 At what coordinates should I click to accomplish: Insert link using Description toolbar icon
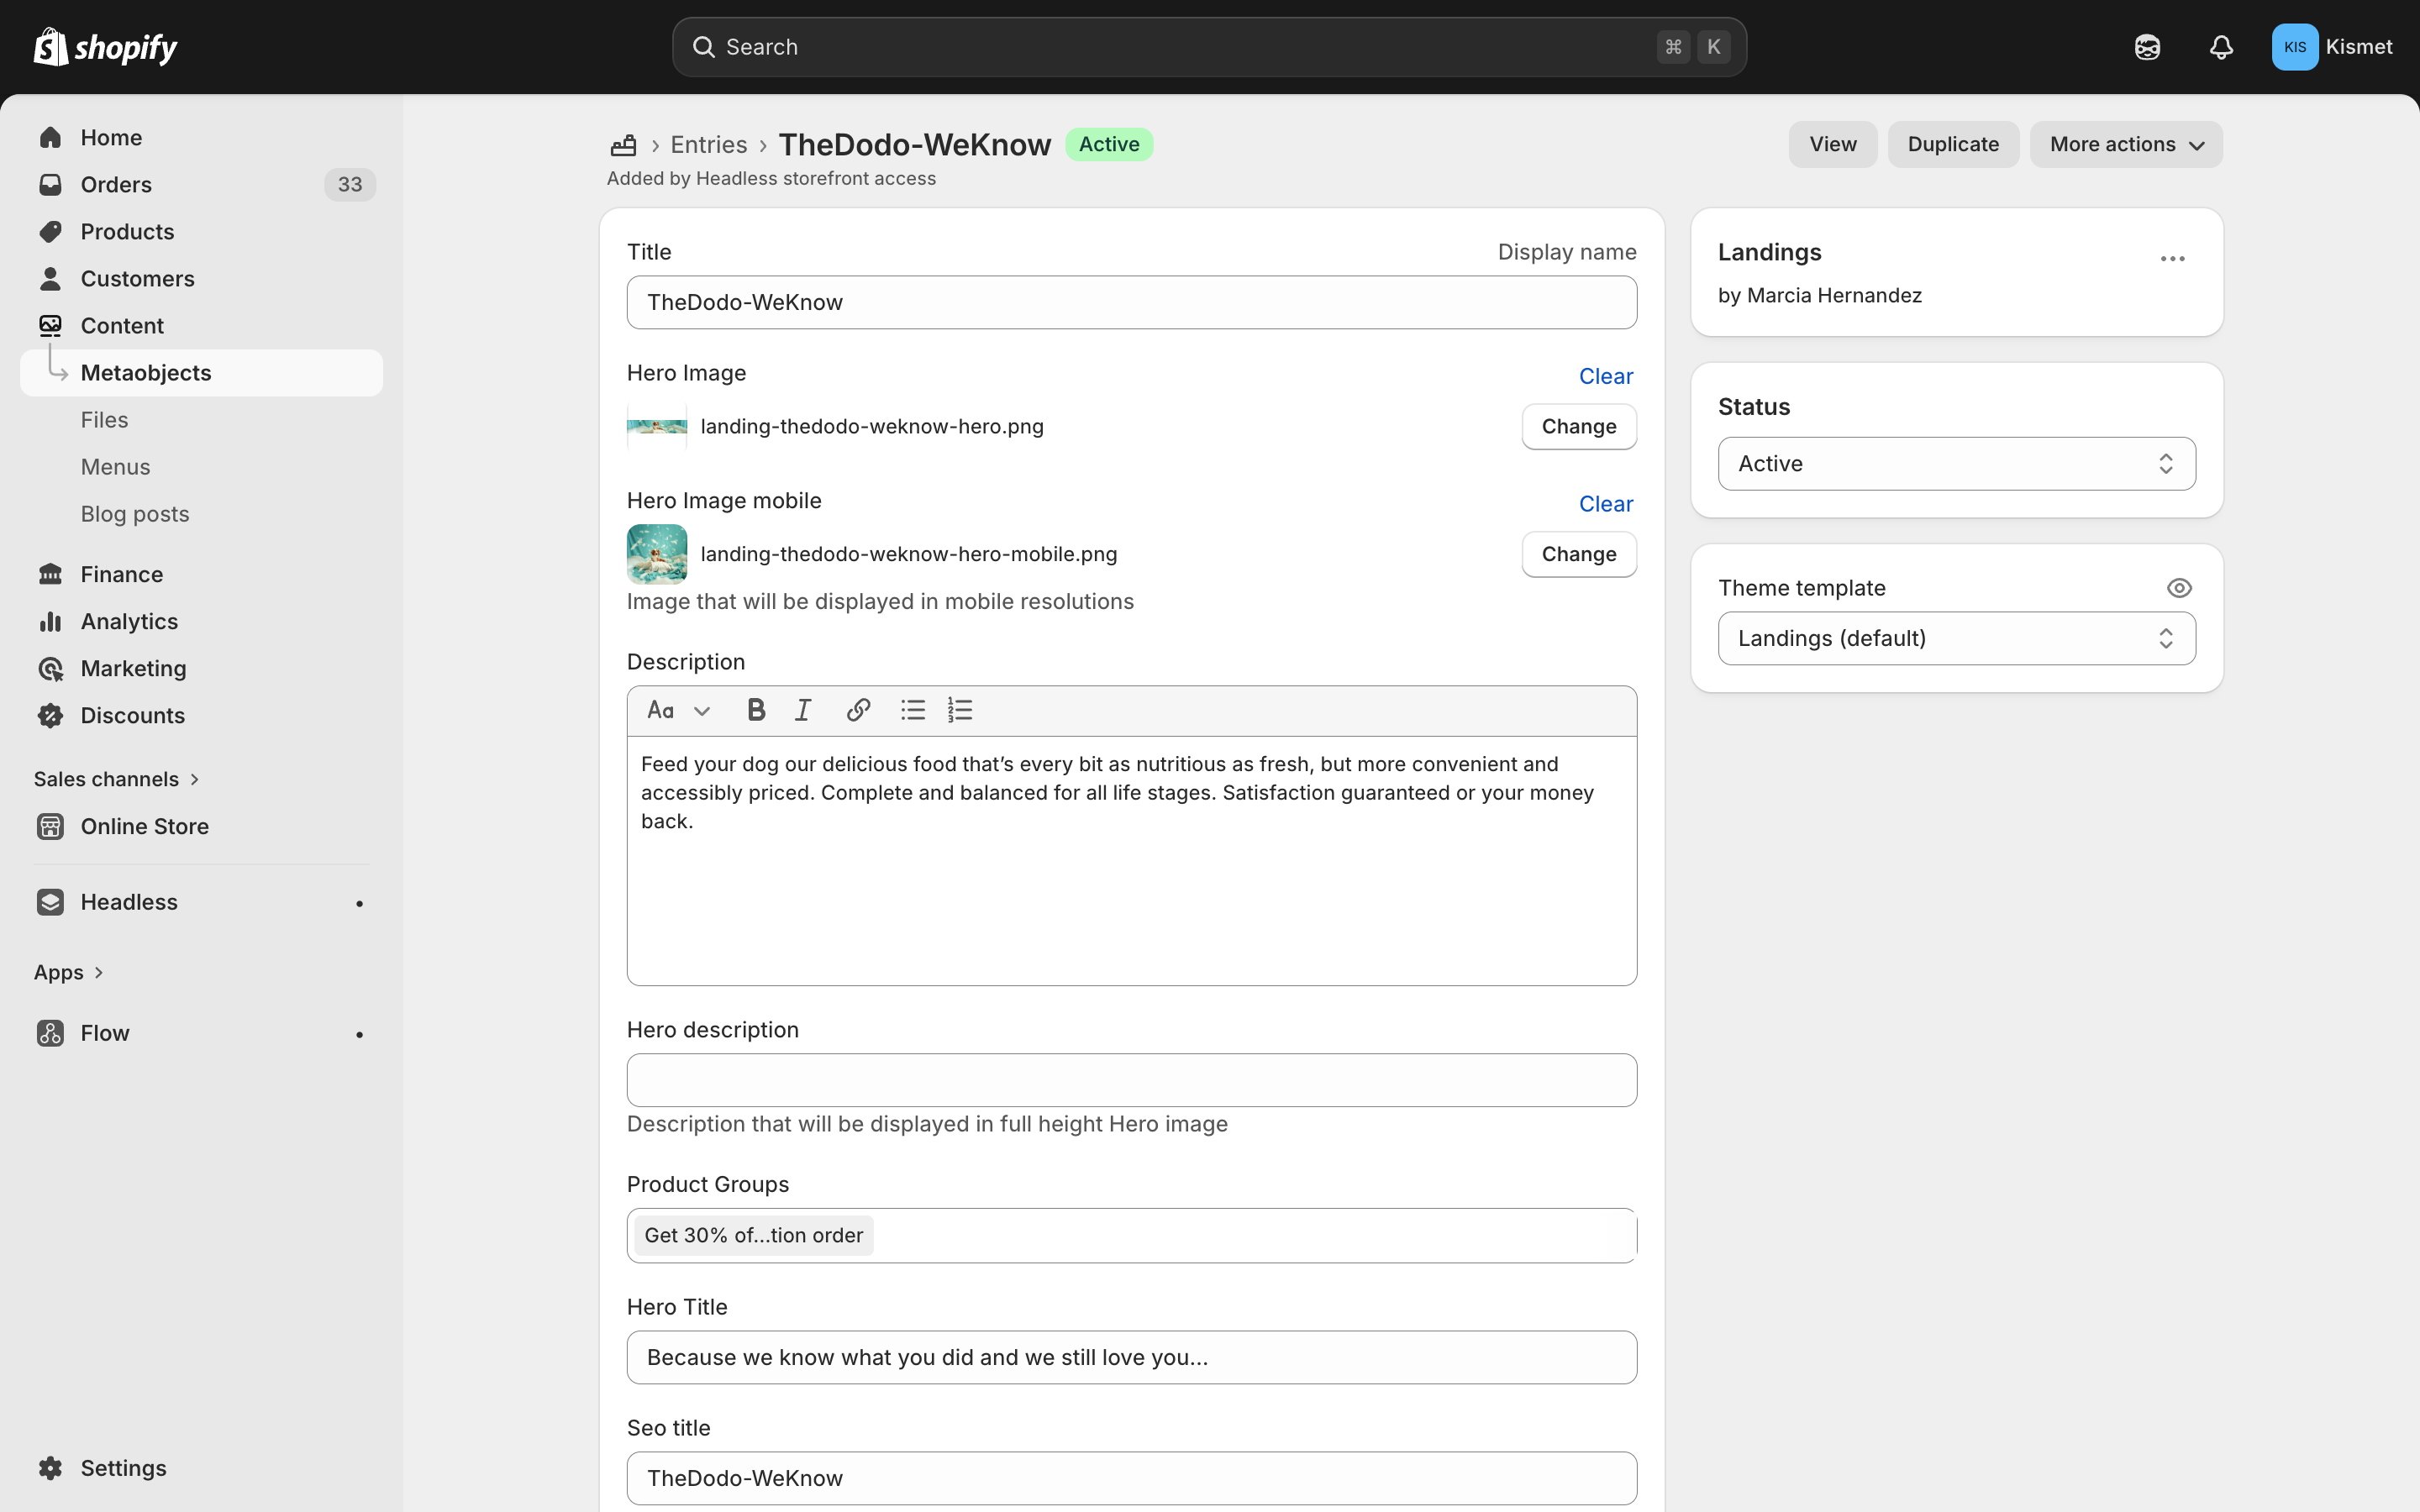pos(858,710)
